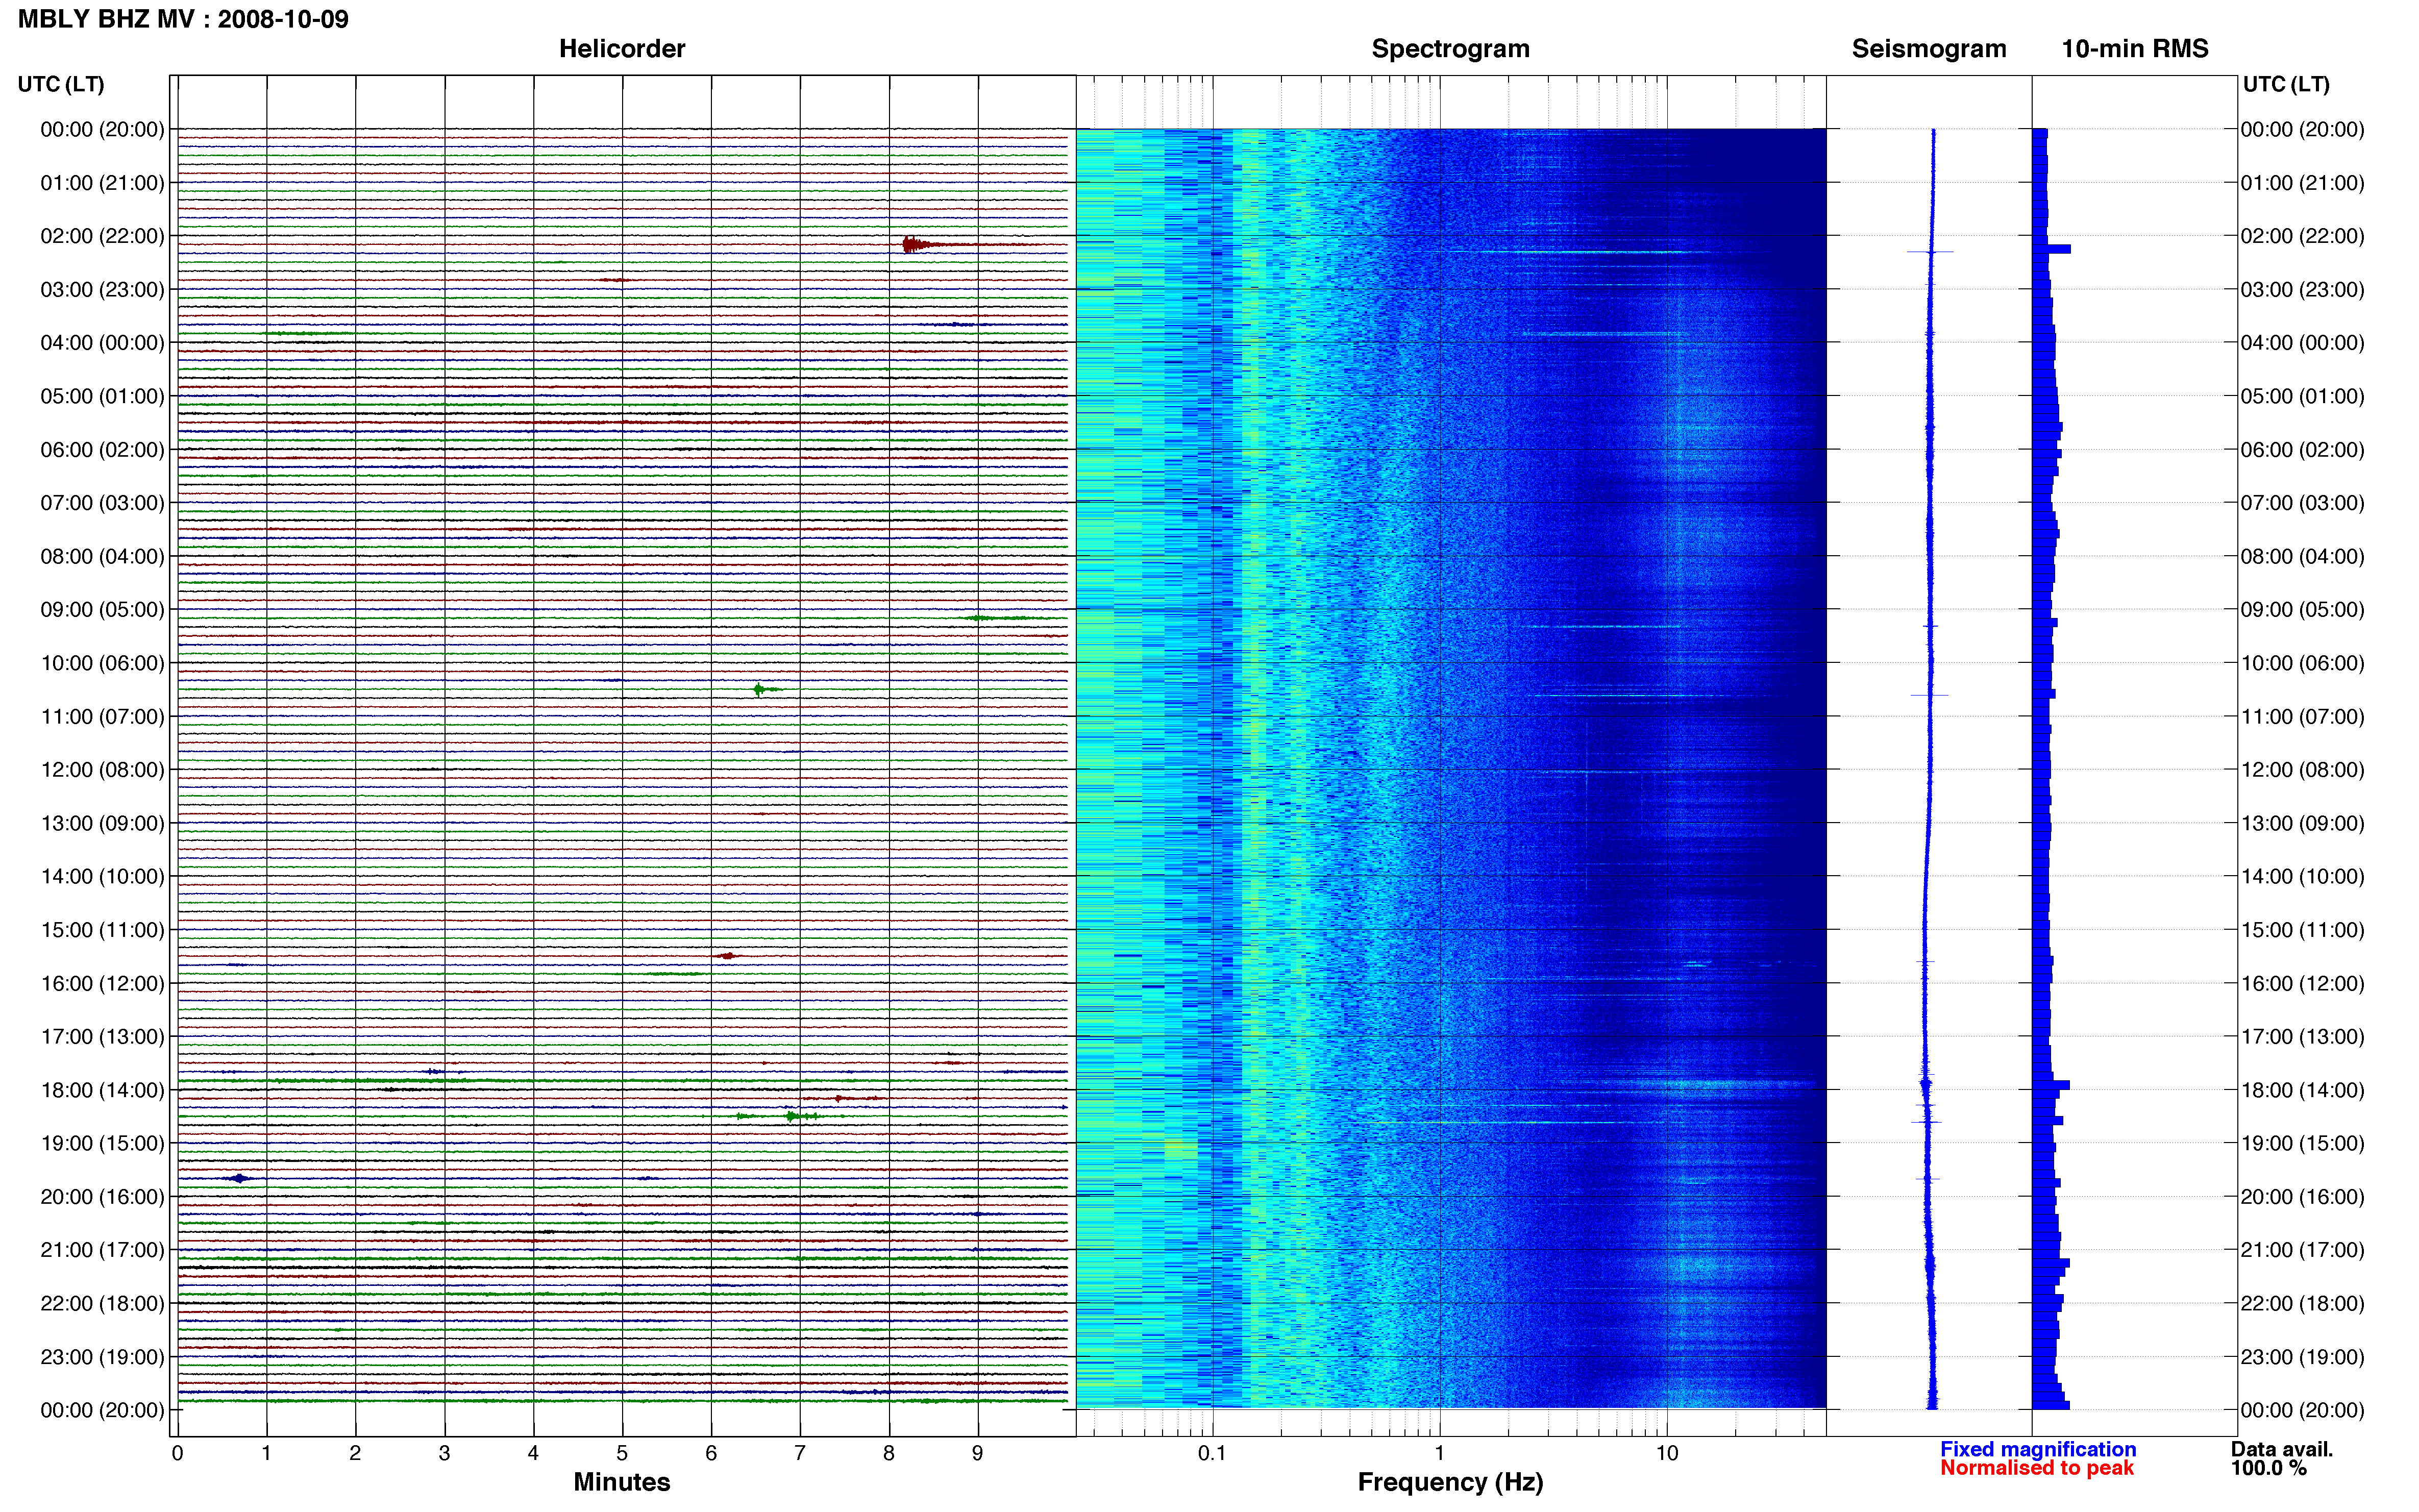Click the minute '9' tick label on helicorder

[978, 1453]
